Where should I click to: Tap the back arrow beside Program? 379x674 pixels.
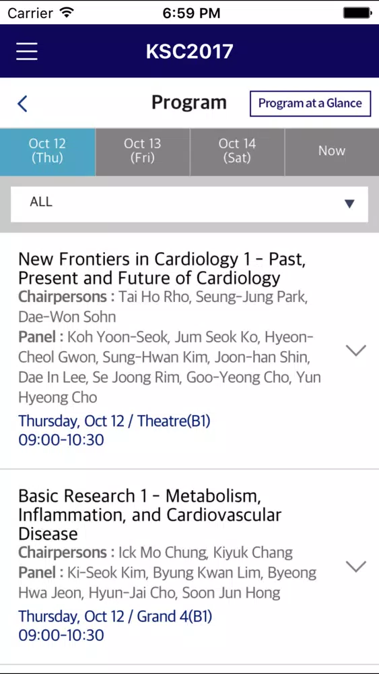[22, 104]
